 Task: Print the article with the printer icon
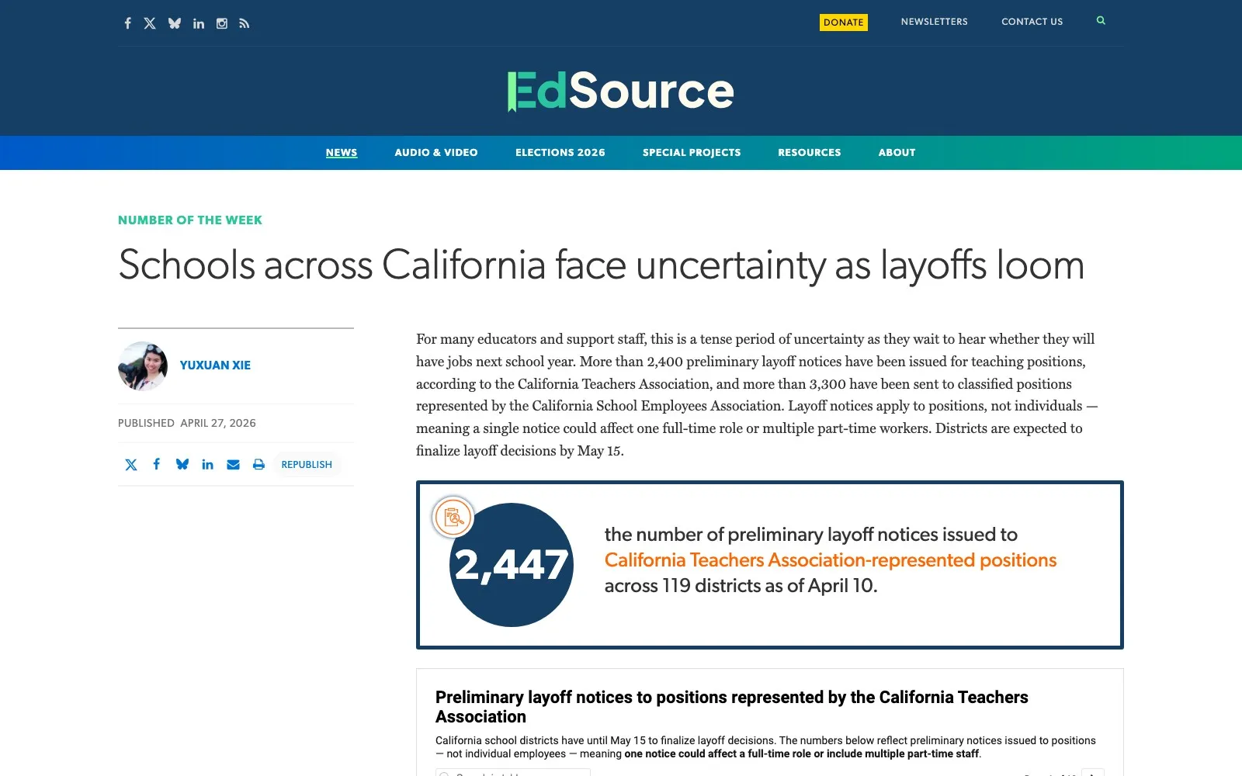point(258,464)
